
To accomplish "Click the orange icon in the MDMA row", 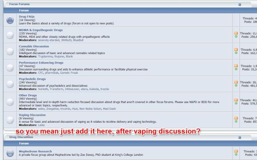I will pos(236,33).
